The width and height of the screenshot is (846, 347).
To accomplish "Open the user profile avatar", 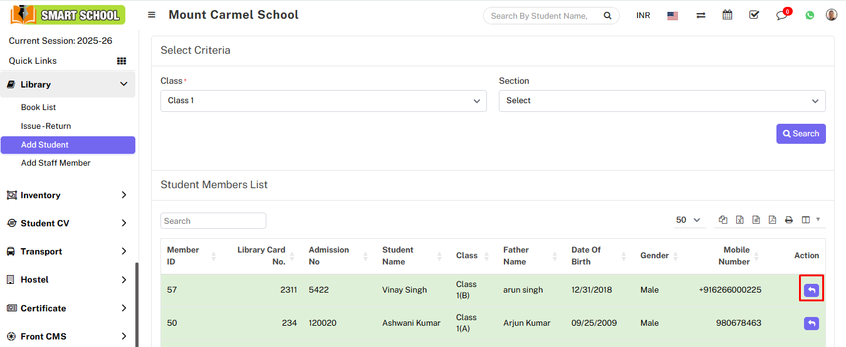I will click(832, 15).
